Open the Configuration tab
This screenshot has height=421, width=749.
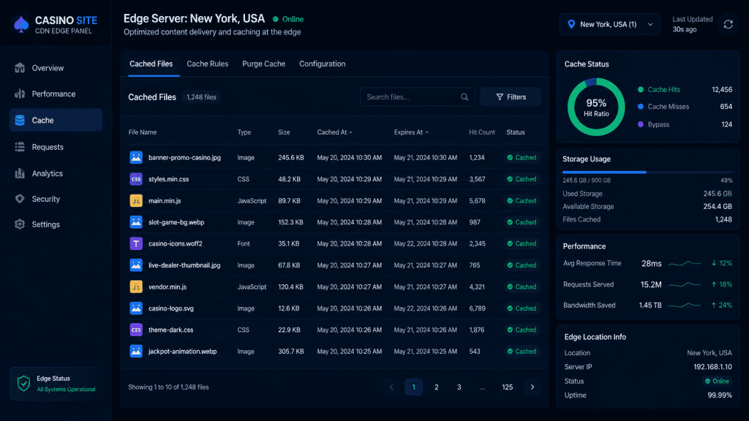[x=322, y=64]
